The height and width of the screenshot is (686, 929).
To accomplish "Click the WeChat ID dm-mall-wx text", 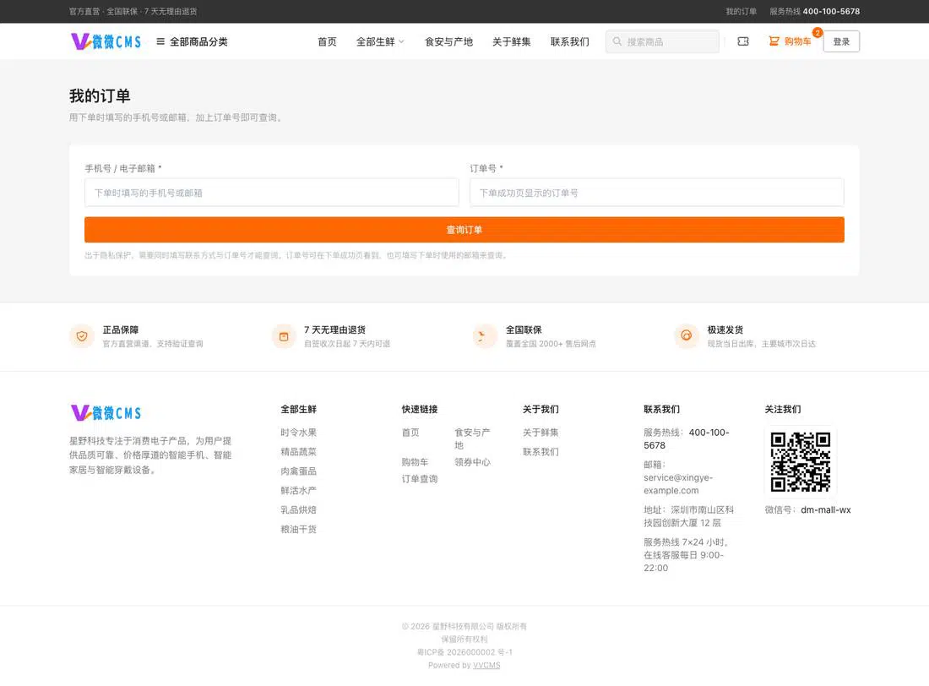I will coord(826,510).
